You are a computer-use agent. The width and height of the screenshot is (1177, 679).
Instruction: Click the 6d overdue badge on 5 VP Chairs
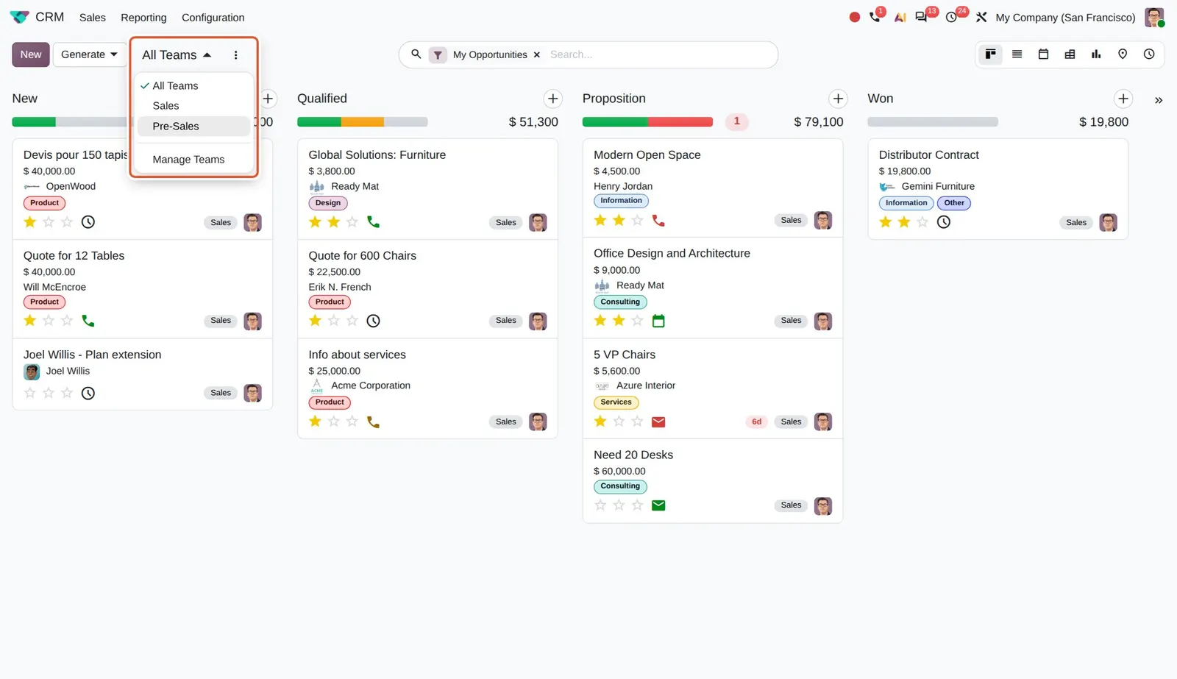(x=756, y=422)
